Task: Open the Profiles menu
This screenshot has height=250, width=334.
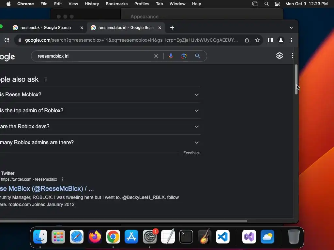Action: [x=142, y=4]
